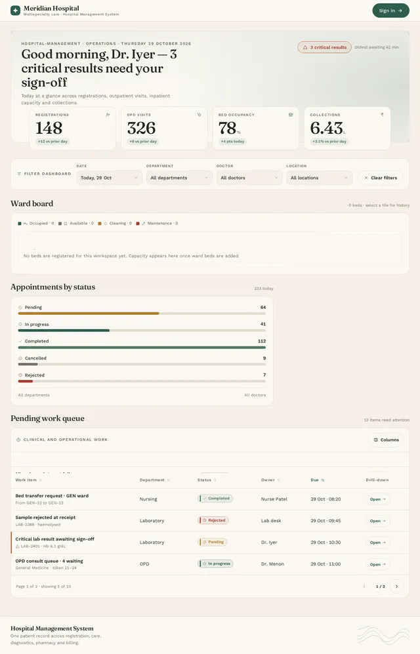Viewport: 420px width, 654px height.
Task: Click the grey Available legend swatch
Action: pyautogui.click(x=60, y=224)
